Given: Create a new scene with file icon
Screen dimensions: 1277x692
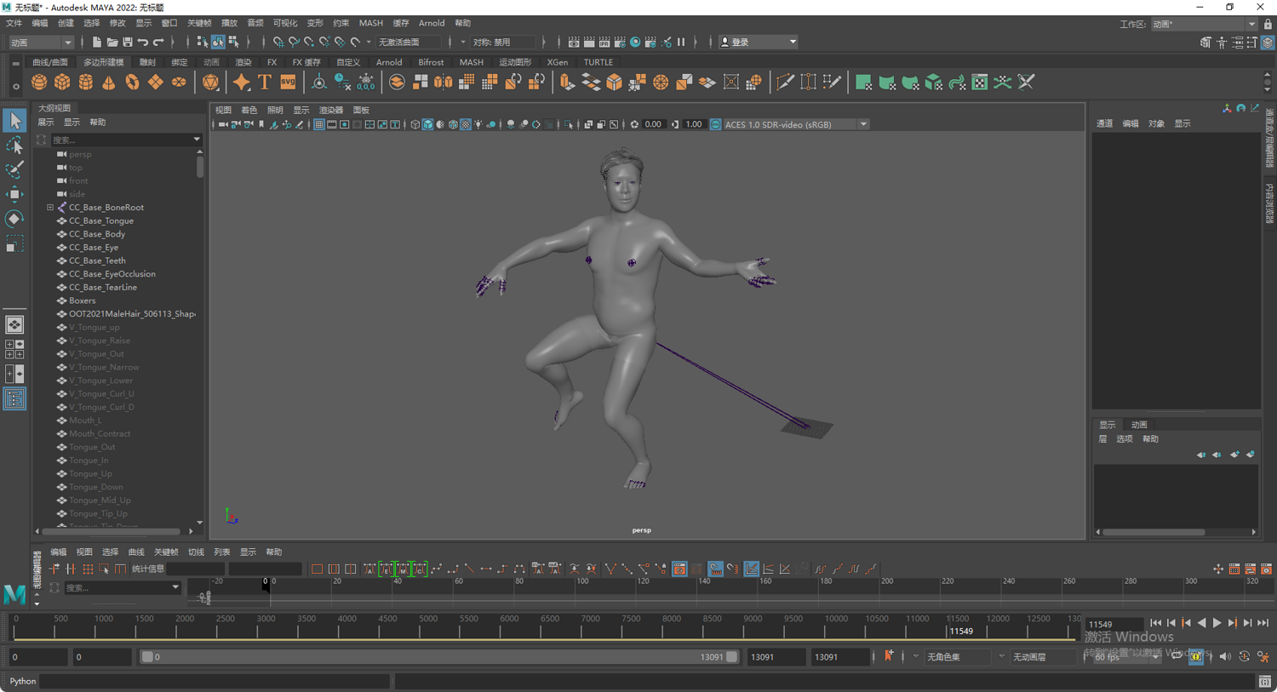Looking at the screenshot, I should (x=96, y=42).
